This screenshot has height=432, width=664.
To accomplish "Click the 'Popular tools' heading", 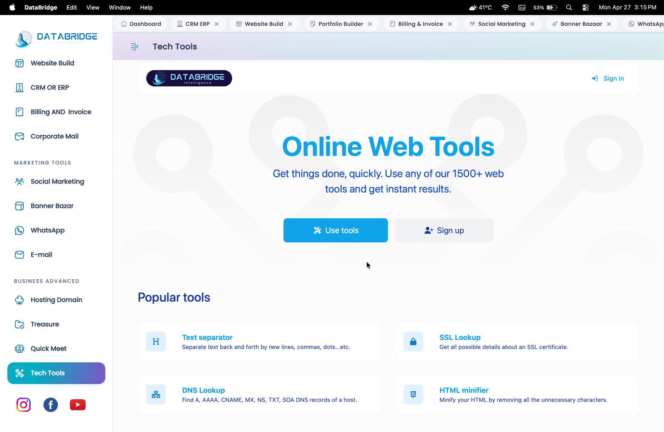I will tap(174, 298).
